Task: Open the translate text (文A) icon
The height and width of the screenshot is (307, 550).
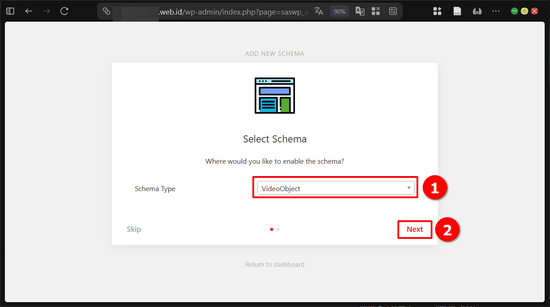Action: coord(319,11)
